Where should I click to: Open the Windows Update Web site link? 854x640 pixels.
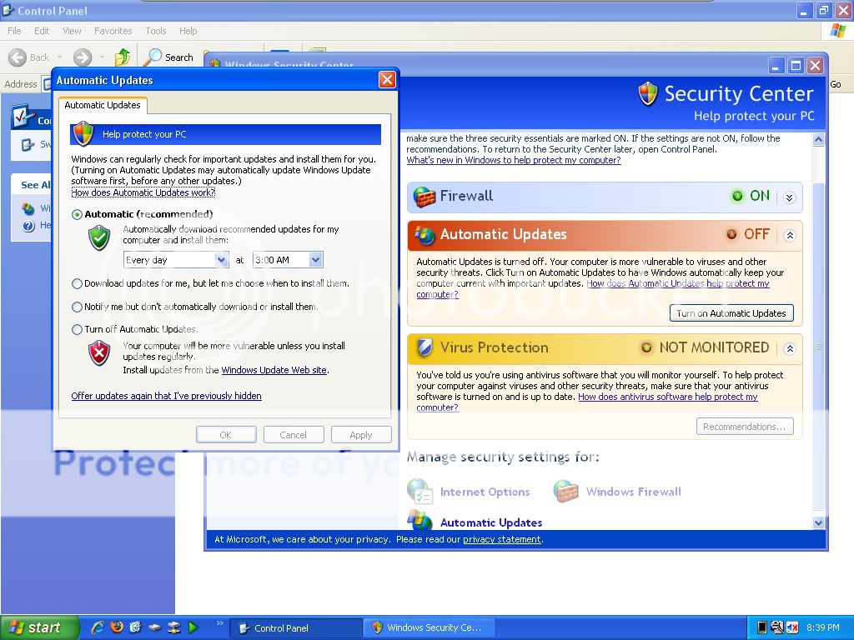pyautogui.click(x=274, y=370)
